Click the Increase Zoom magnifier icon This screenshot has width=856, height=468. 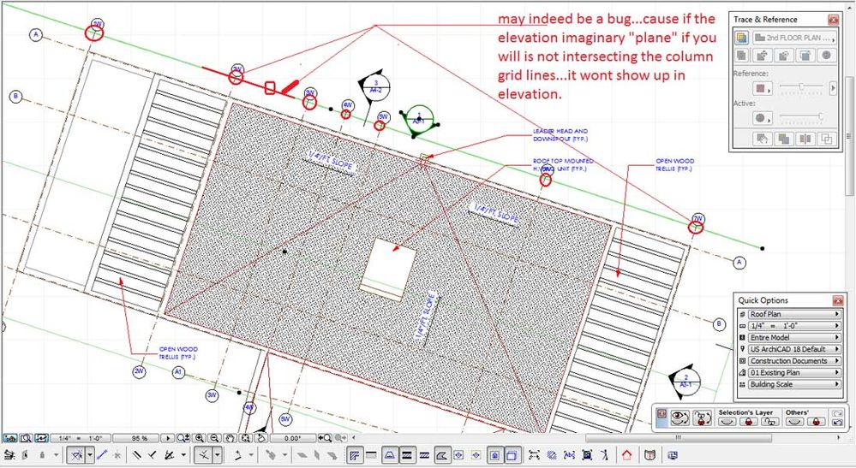coord(200,438)
